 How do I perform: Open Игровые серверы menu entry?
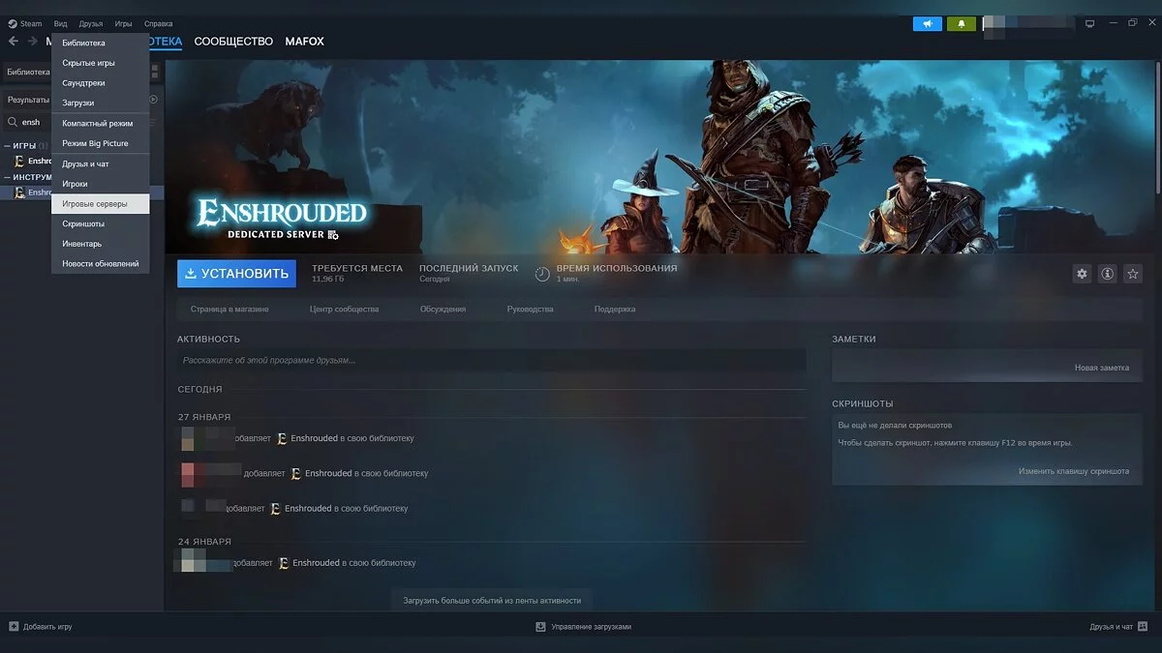click(100, 204)
